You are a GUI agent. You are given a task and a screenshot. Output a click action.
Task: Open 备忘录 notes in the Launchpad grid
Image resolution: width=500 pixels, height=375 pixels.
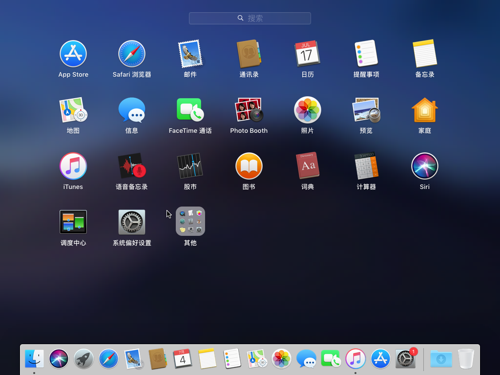425,54
